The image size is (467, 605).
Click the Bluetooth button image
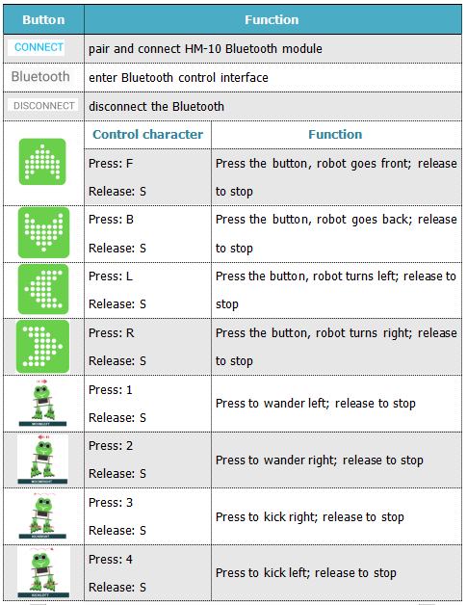tap(40, 76)
